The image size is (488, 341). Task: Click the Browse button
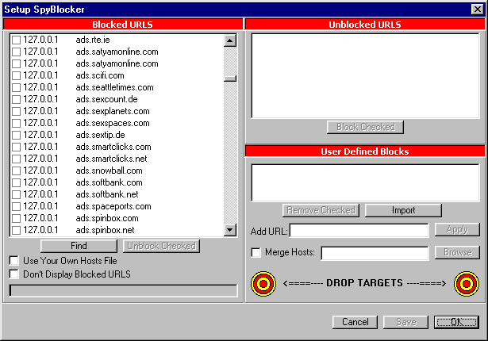[457, 252]
